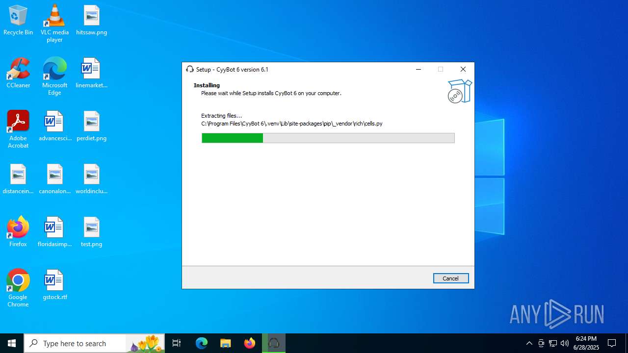Click the taskbar search box
Image resolution: width=628 pixels, height=353 pixels.
[94, 343]
